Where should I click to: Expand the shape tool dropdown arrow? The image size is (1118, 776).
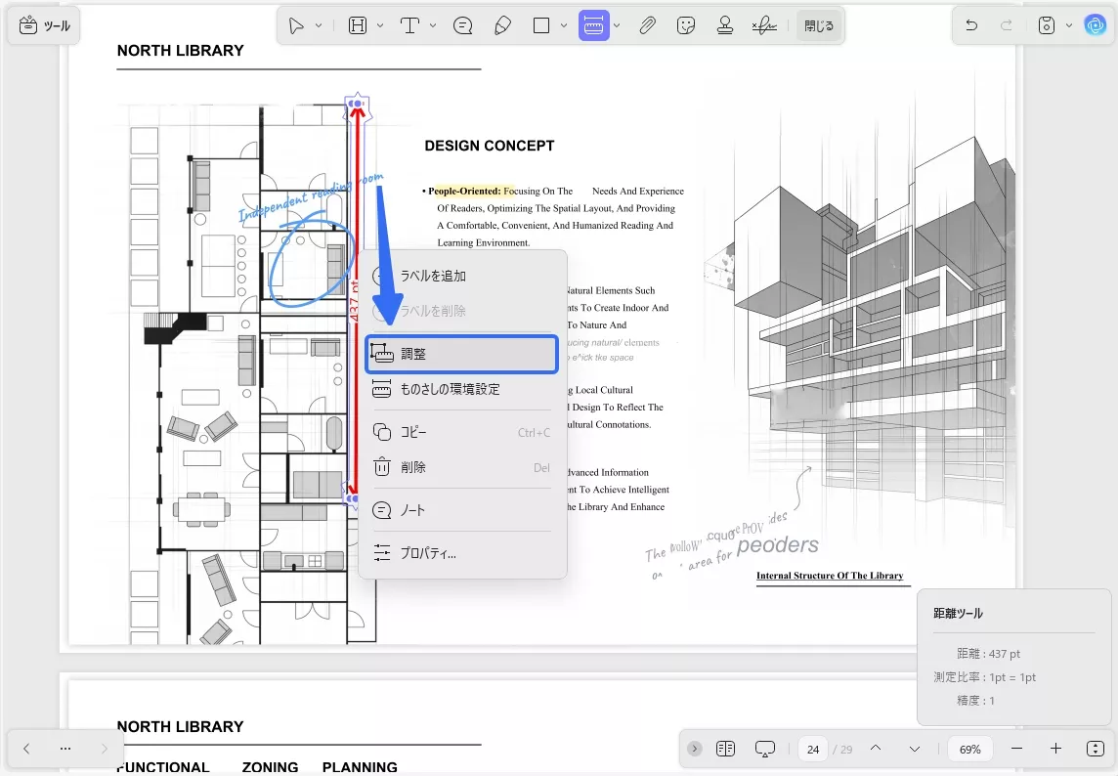click(564, 26)
